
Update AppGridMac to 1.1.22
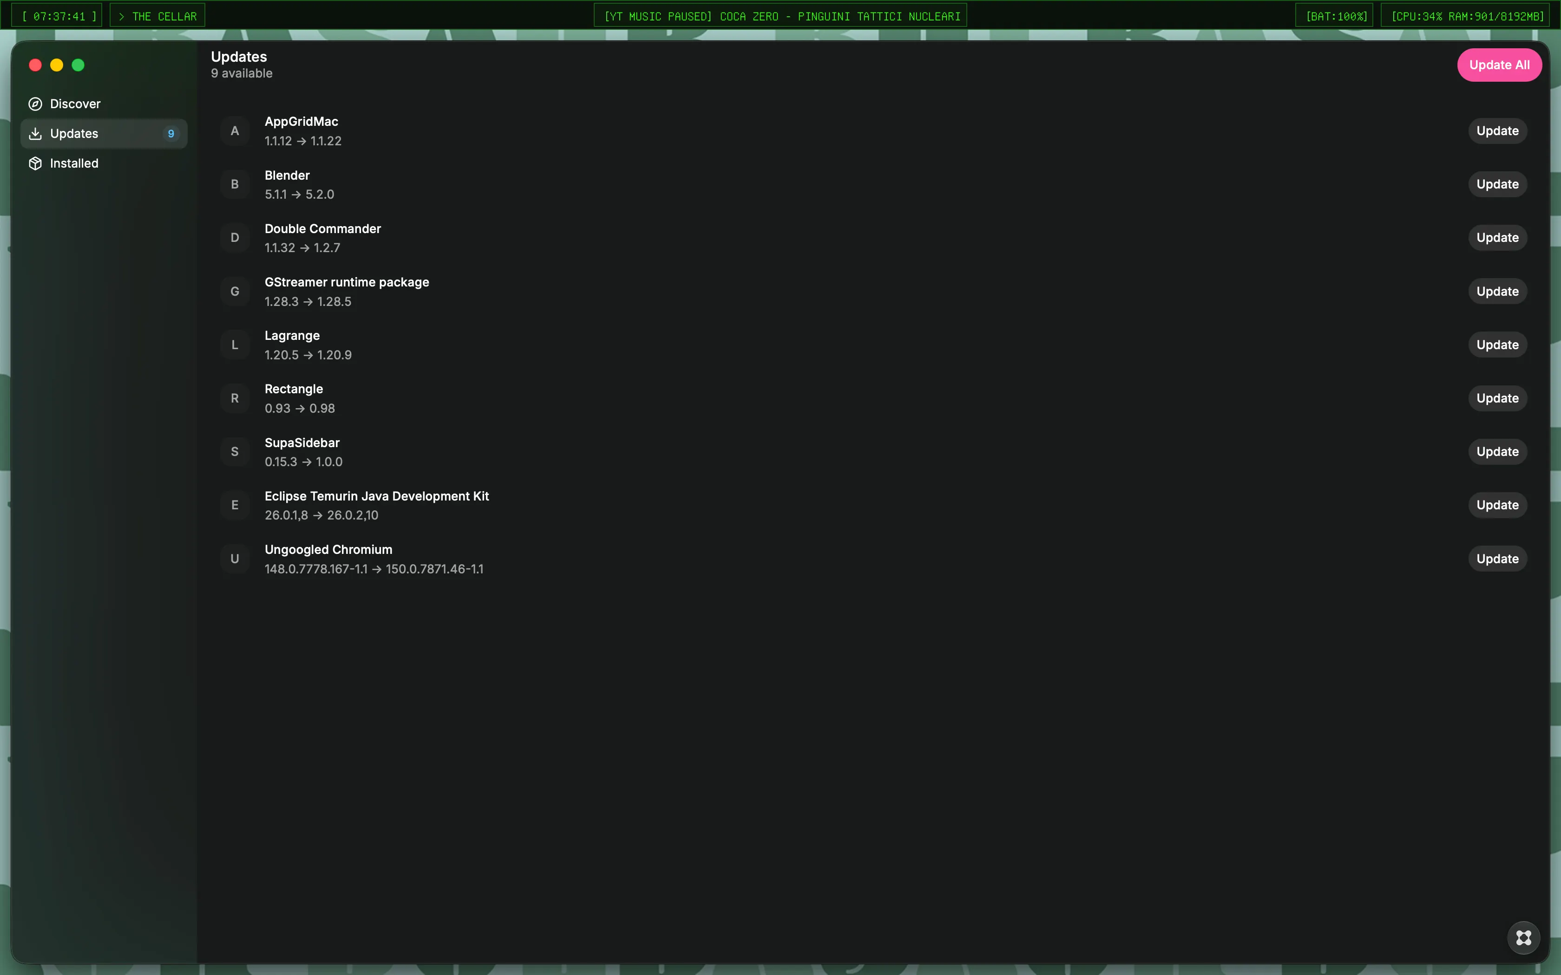pos(1497,131)
